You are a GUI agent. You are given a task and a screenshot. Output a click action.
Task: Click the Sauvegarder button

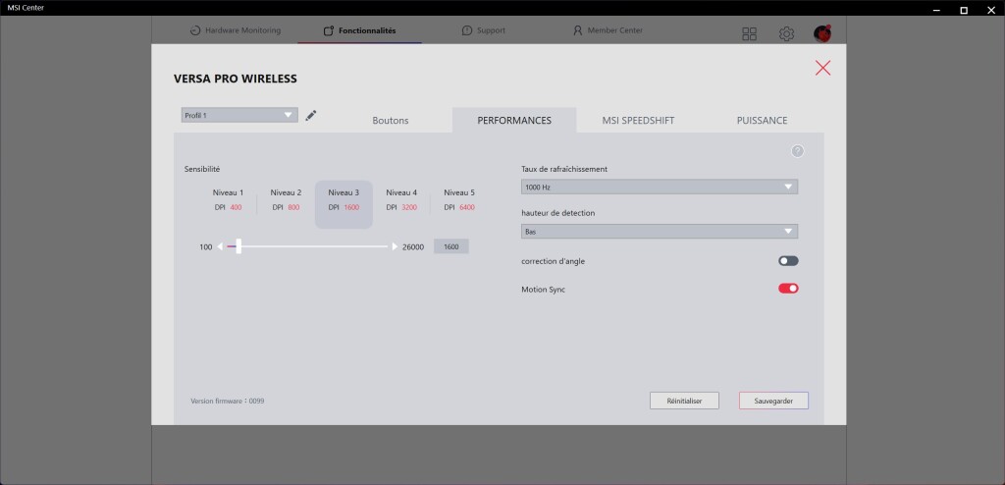tap(773, 401)
